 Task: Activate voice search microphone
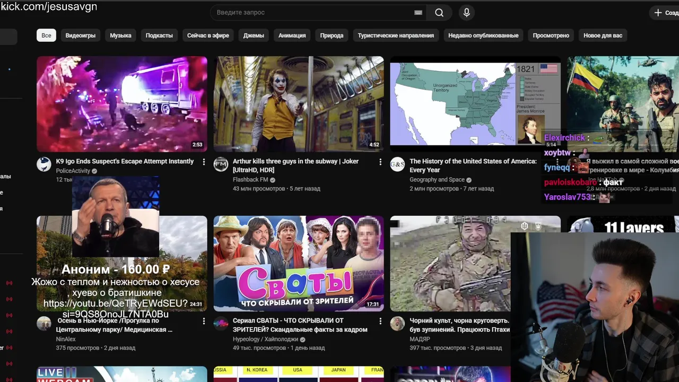click(467, 13)
